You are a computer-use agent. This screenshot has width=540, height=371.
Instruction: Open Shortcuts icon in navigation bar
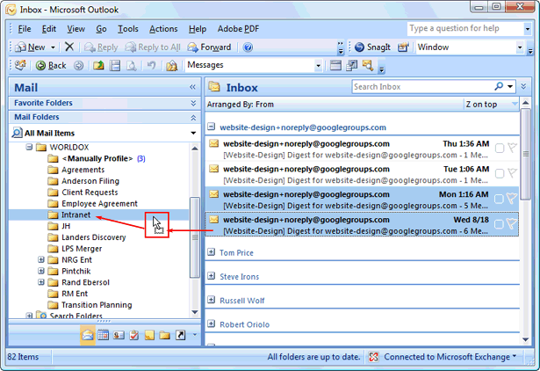point(181,335)
